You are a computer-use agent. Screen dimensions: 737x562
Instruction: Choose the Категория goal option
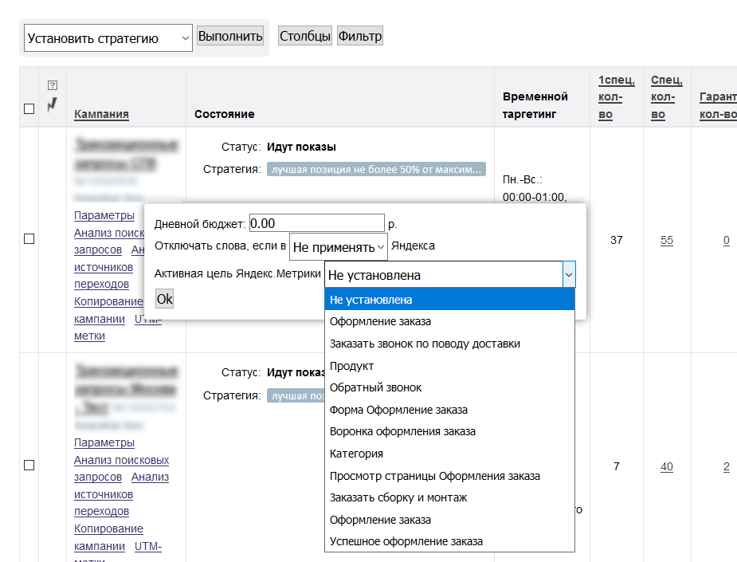point(356,454)
